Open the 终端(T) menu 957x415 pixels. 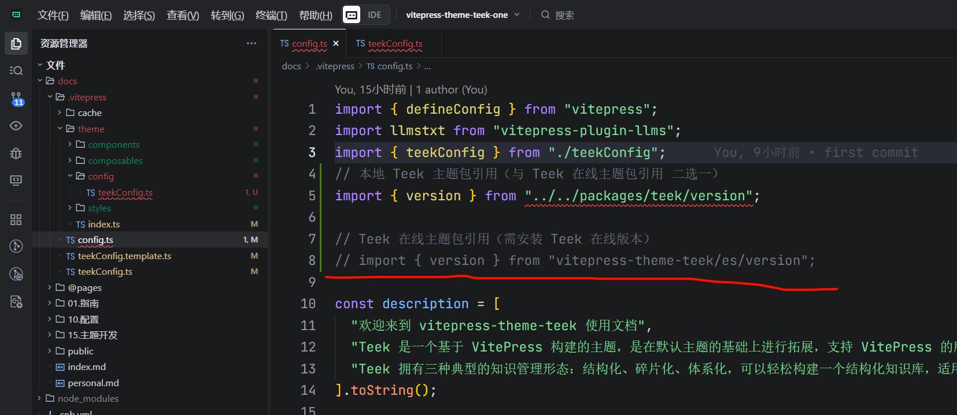point(271,16)
